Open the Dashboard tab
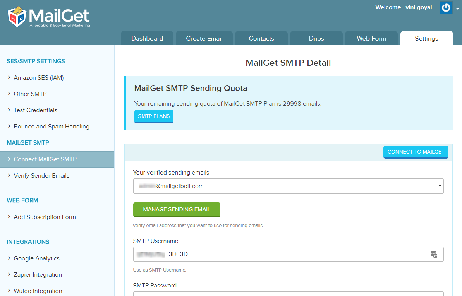The width and height of the screenshot is (462, 296). tap(147, 38)
